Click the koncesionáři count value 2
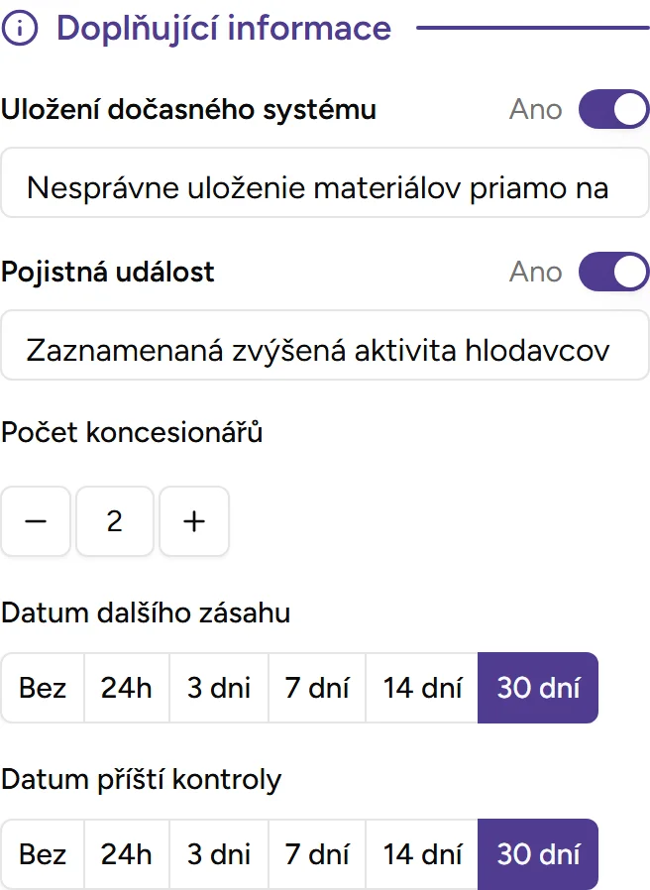The height and width of the screenshot is (890, 650). point(115,521)
